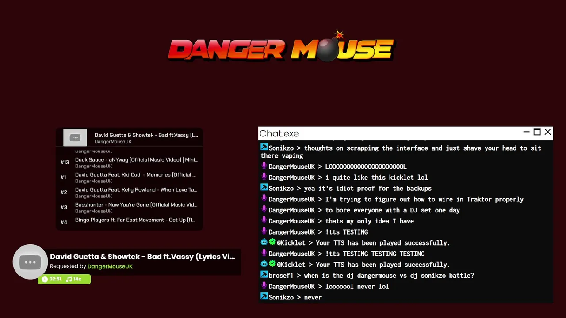Click the badge beside 'yea it's idiot proof' message
566x318 pixels.
264,188
